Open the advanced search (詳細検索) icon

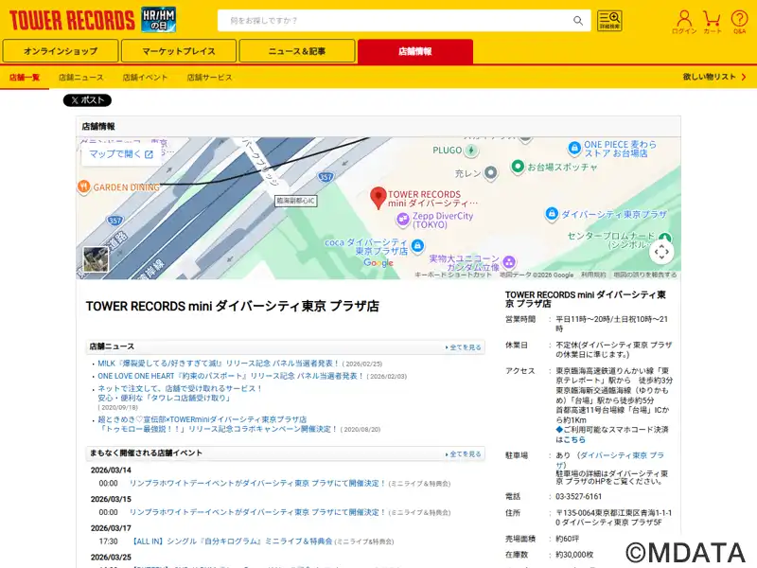[x=609, y=21]
